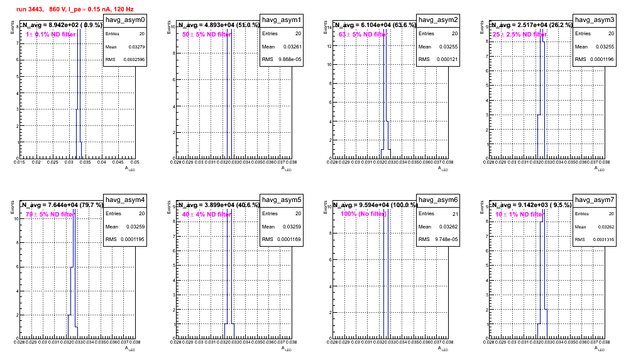Click Mean value 0.03259 in havg_asym5 box
This screenshot has height=360, width=626.
(293, 227)
